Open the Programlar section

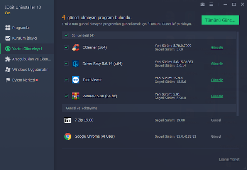pyautogui.click(x=27, y=28)
